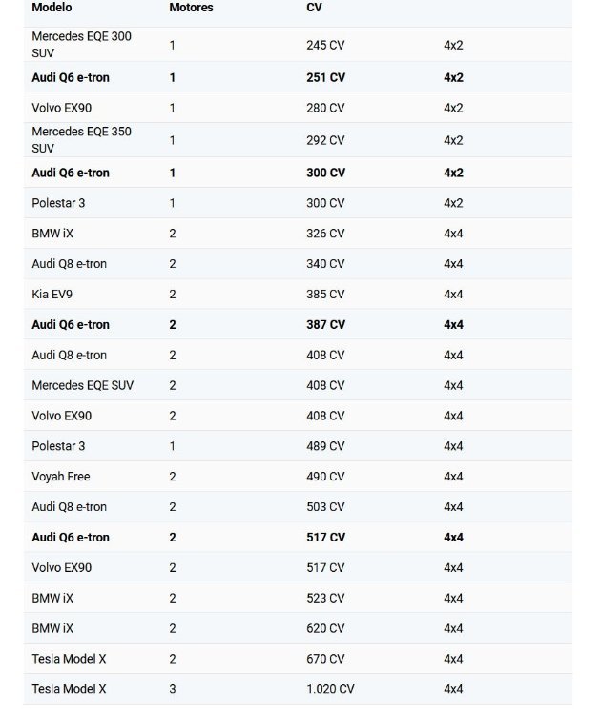Click the bold 387 CV value
Screen dimensions: 601x715
325,325
